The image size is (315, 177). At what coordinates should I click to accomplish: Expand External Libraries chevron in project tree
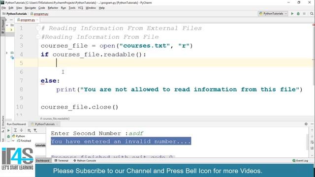6,53
